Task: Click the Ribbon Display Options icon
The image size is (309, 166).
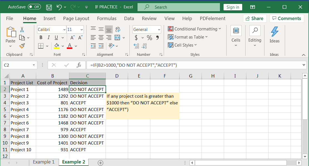Action: click(x=252, y=7)
